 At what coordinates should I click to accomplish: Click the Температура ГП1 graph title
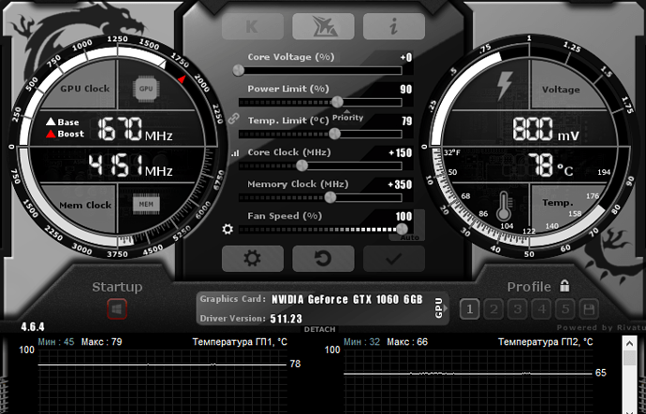coord(240,342)
